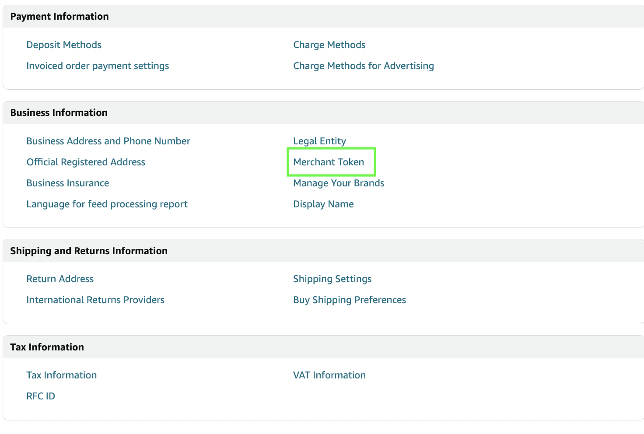Open Shipping Settings page

click(x=332, y=279)
